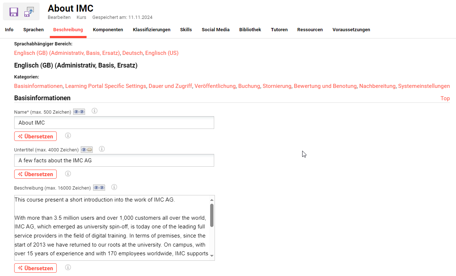Click info icon beside Untertitel's Übersetzen button
The width and height of the screenshot is (456, 276).
pos(68,174)
